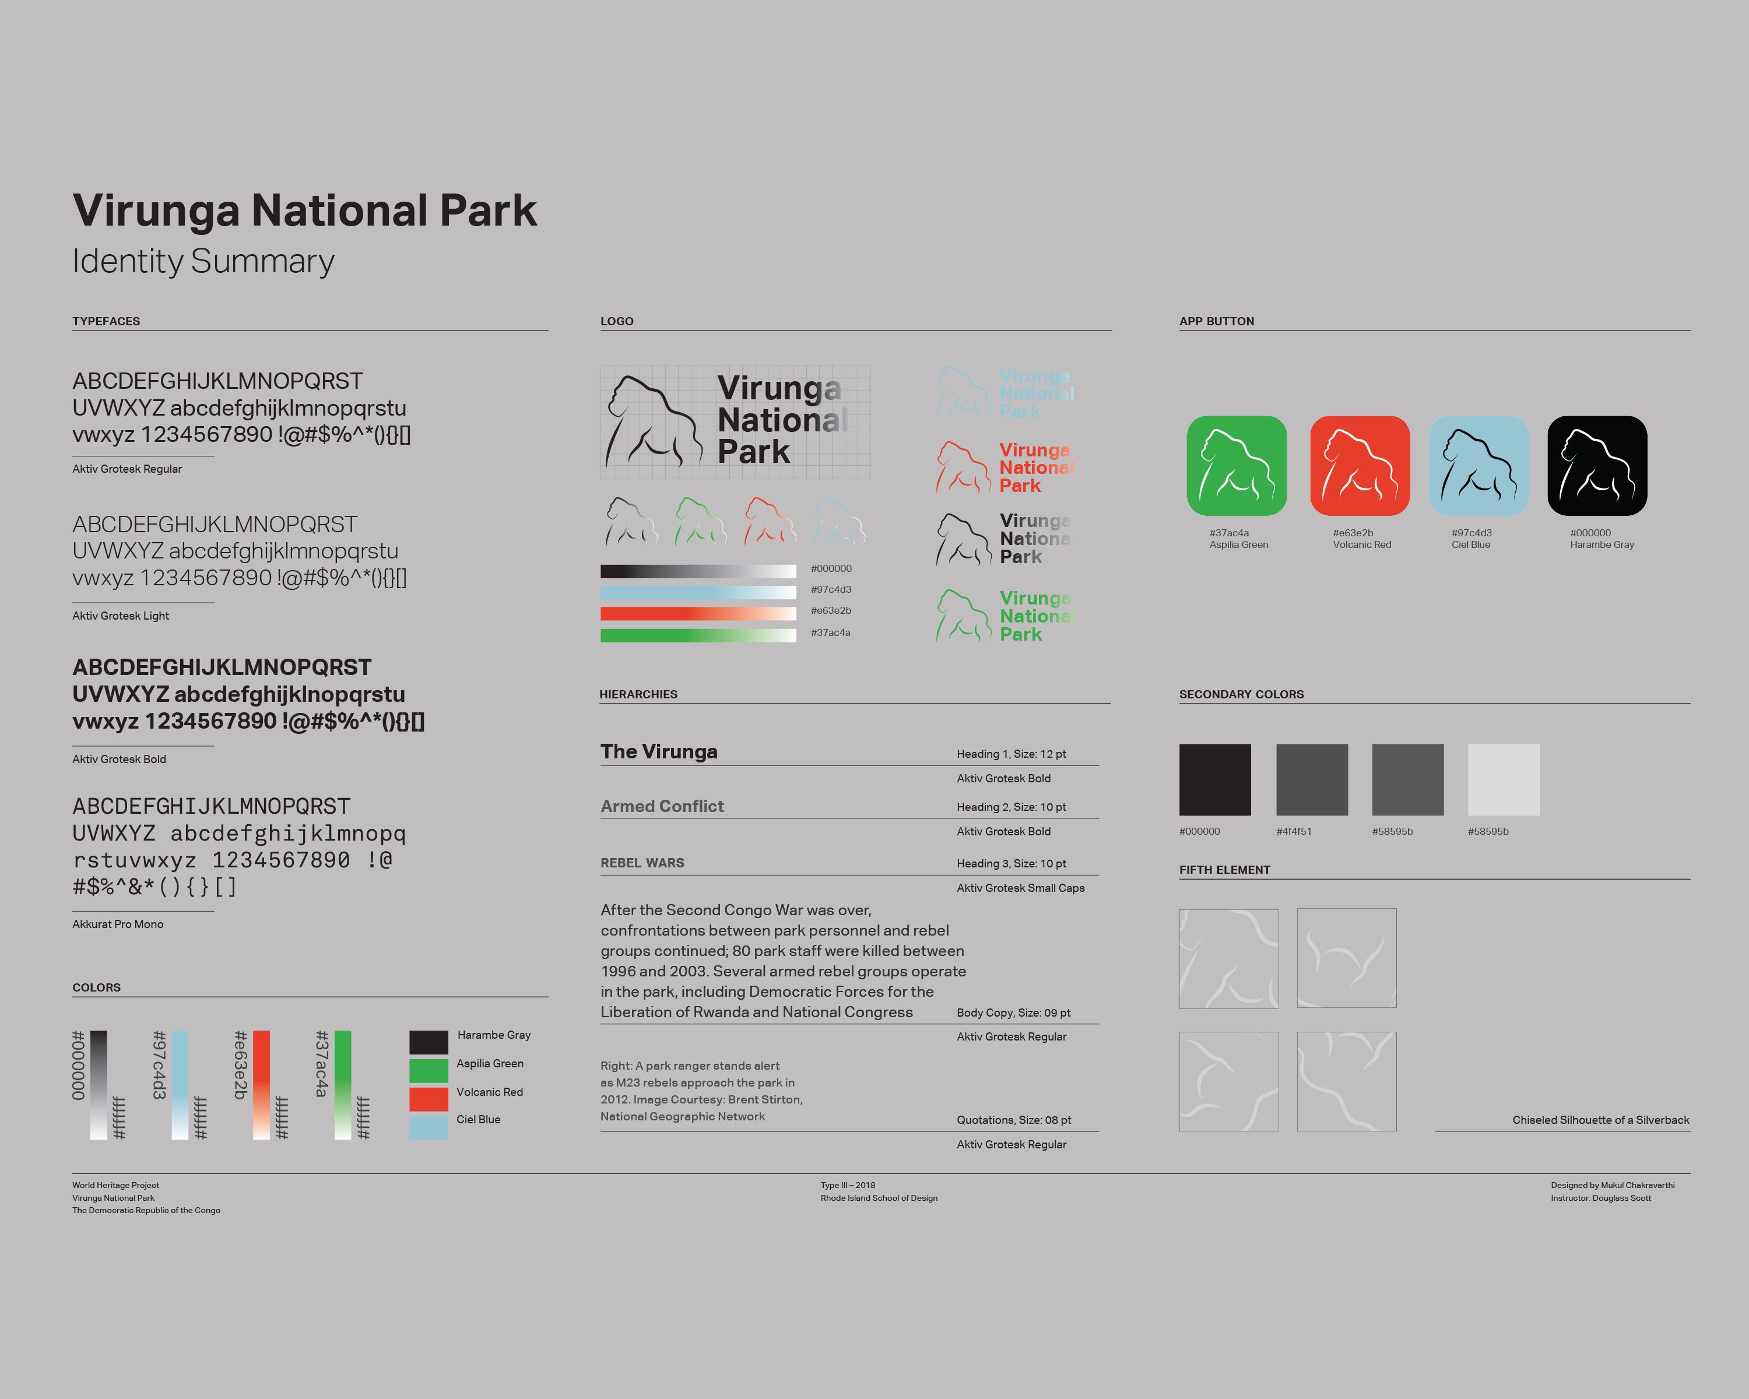Click the black Harambe Gray app button
The width and height of the screenshot is (1749, 1399).
1597,466
